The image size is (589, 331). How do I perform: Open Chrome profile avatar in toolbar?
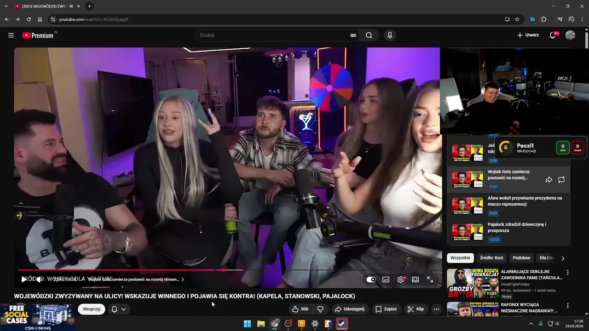[571, 19]
